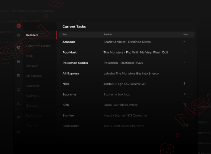Click the Supreme box logo product
Image resolution: width=211 pixels, height=154 pixels.
click(x=117, y=95)
